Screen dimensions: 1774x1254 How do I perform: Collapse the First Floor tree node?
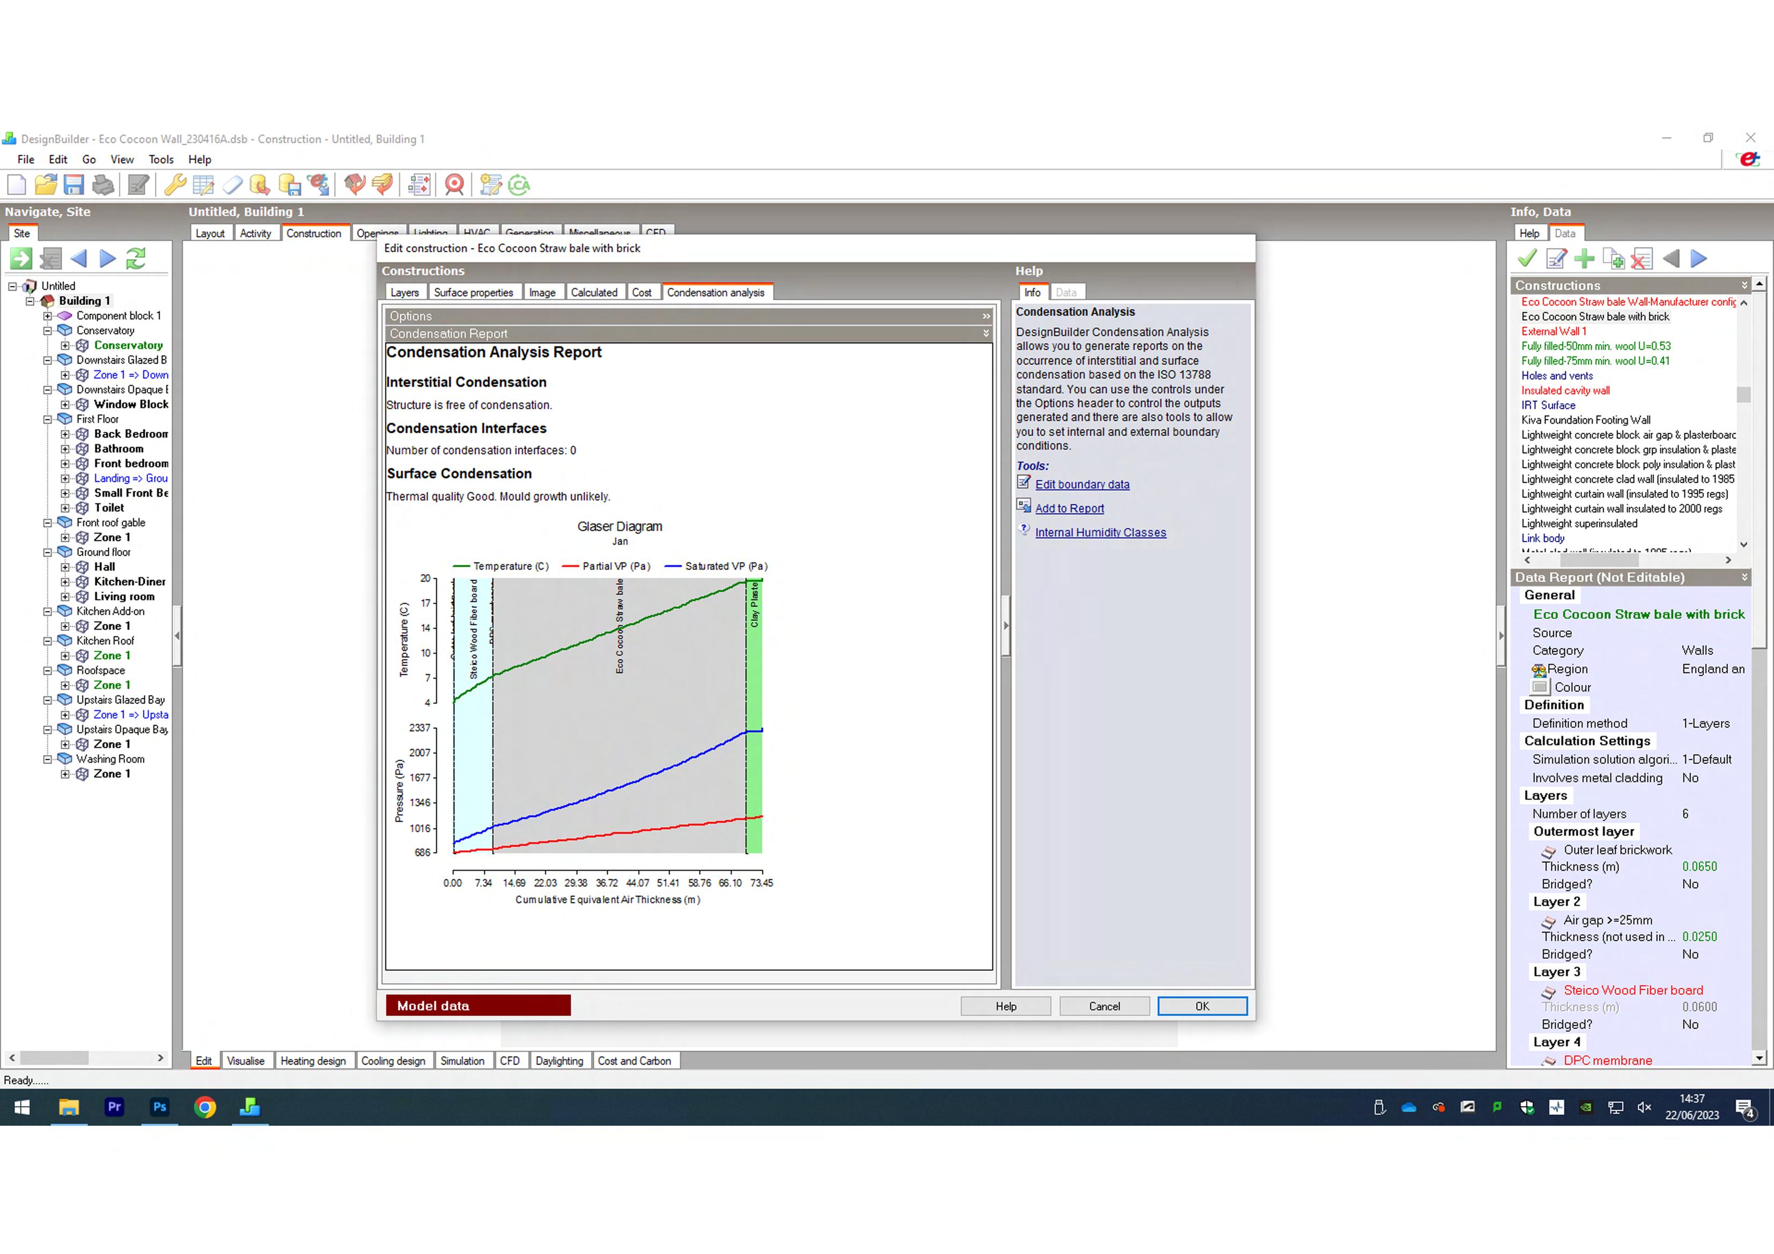point(48,419)
